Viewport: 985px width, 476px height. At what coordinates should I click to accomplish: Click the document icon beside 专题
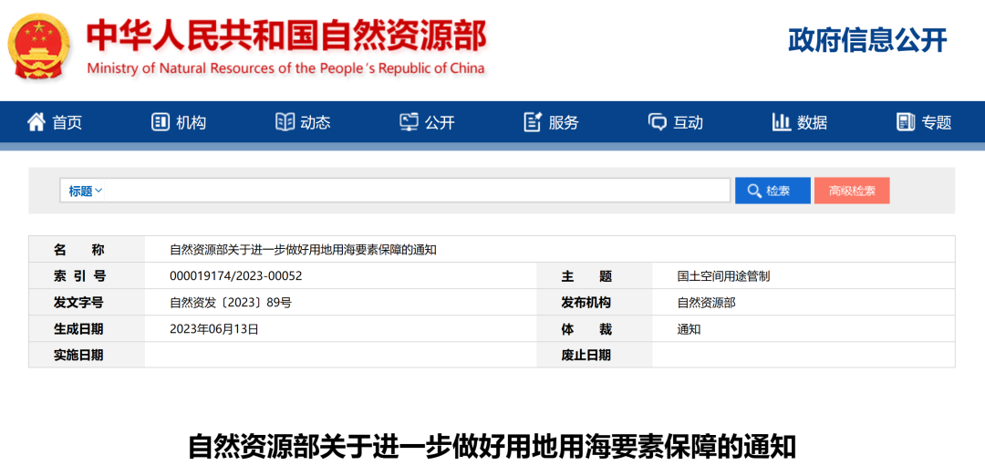coord(906,122)
